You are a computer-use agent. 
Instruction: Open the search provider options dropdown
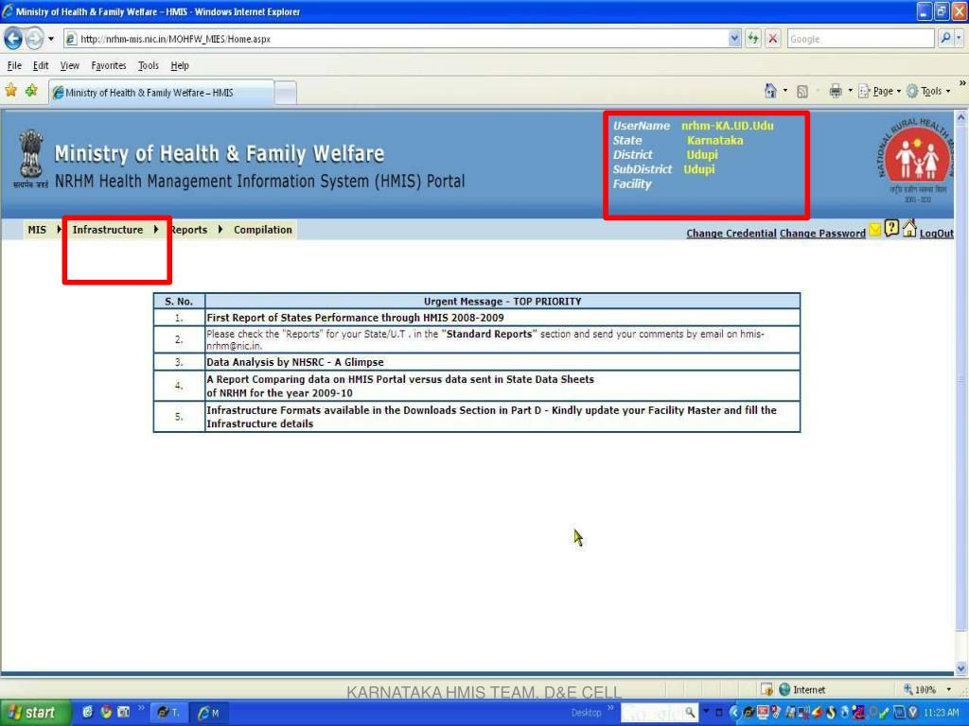tap(959, 38)
